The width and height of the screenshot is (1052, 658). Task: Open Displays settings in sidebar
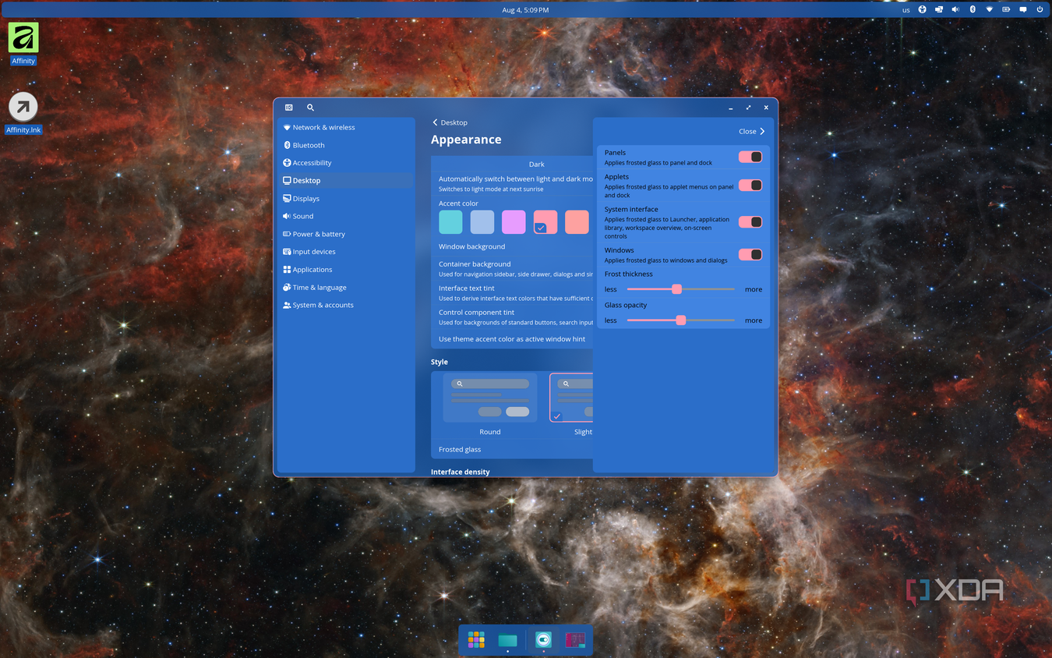345,199
